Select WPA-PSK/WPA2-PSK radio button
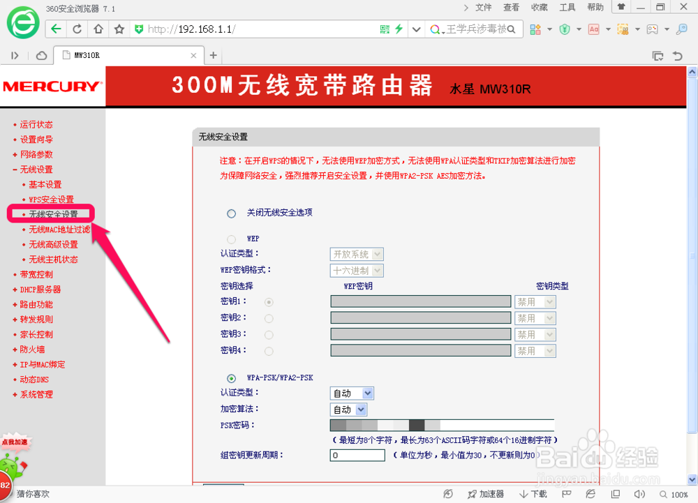This screenshot has height=503, width=698. 232,379
